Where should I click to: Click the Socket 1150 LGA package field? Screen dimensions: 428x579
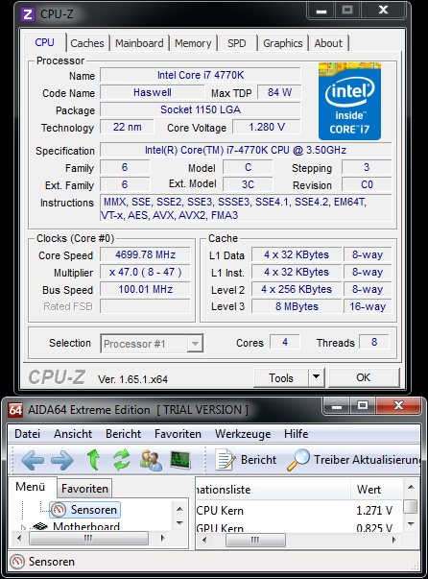click(x=201, y=109)
